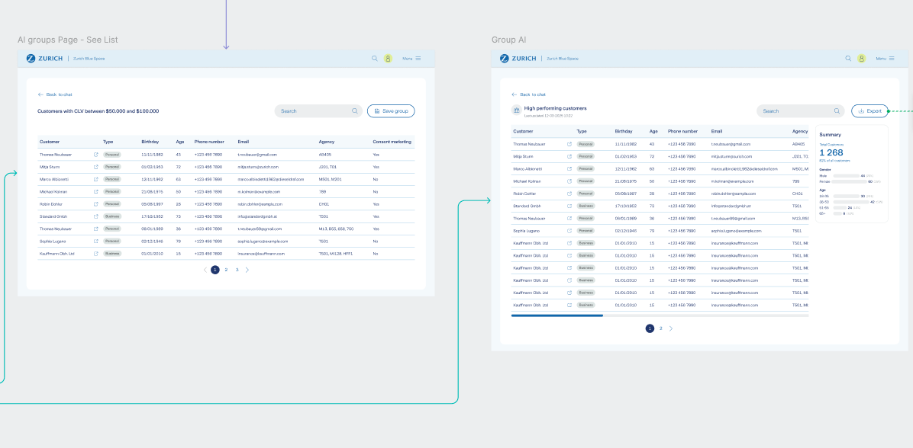Click agency value M13, B55, 658, 750

coord(336,229)
